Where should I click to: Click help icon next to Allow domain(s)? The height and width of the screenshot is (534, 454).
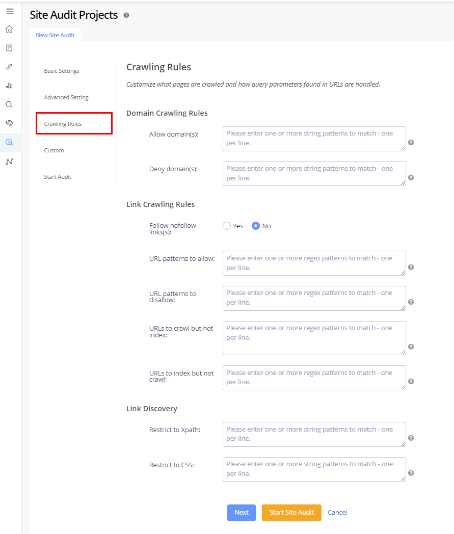point(411,143)
